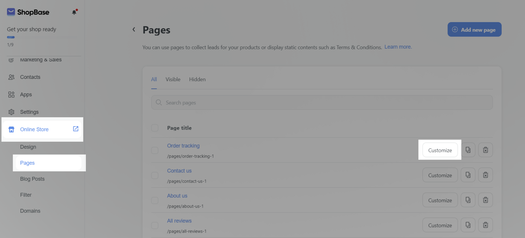This screenshot has width=525, height=238.
Task: Click the /pages/contact-us-1 path
Action: [x=187, y=181]
